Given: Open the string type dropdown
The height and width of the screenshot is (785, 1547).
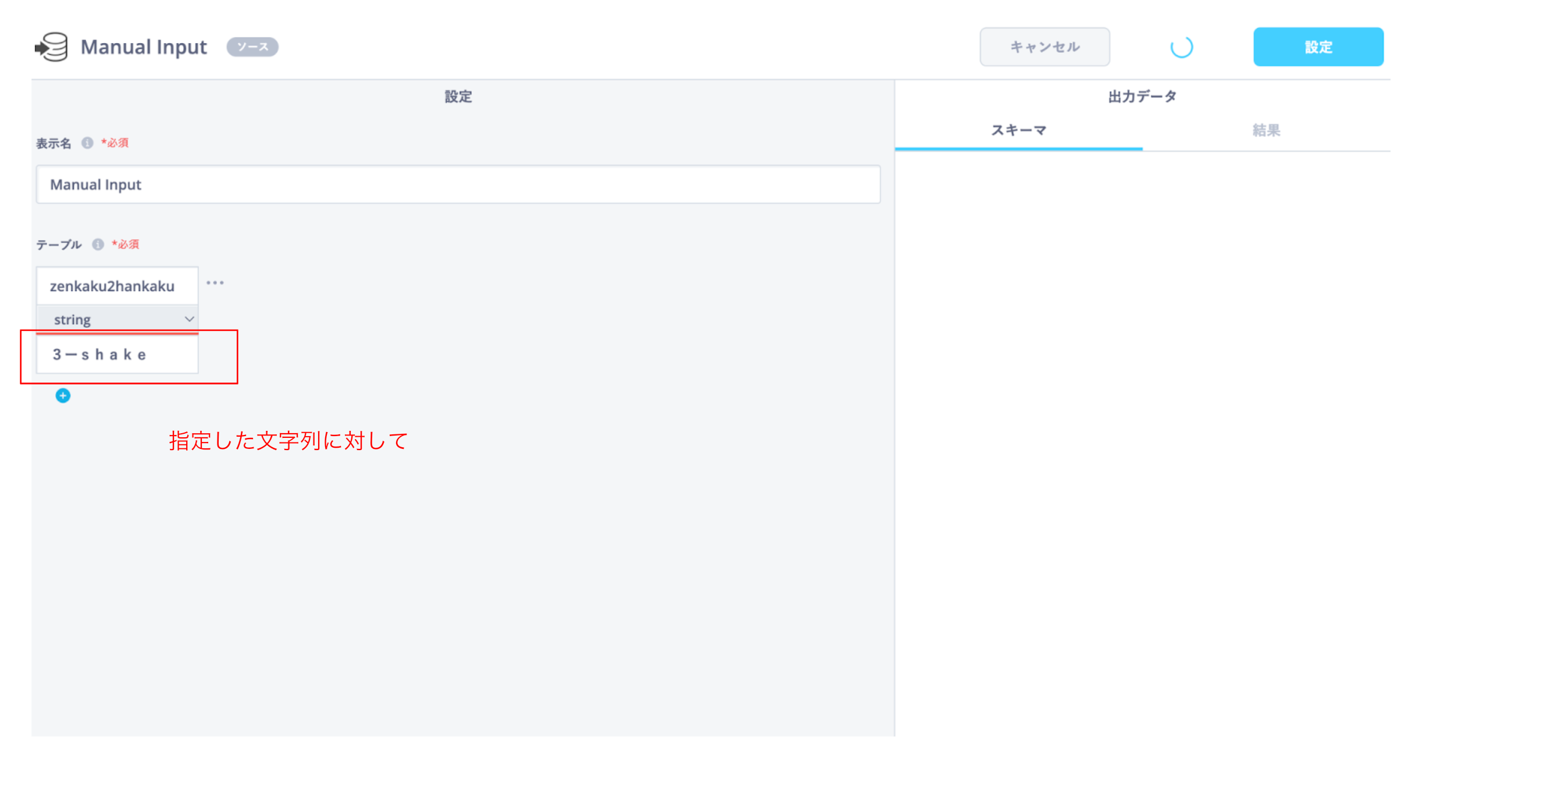Looking at the screenshot, I should coord(116,320).
